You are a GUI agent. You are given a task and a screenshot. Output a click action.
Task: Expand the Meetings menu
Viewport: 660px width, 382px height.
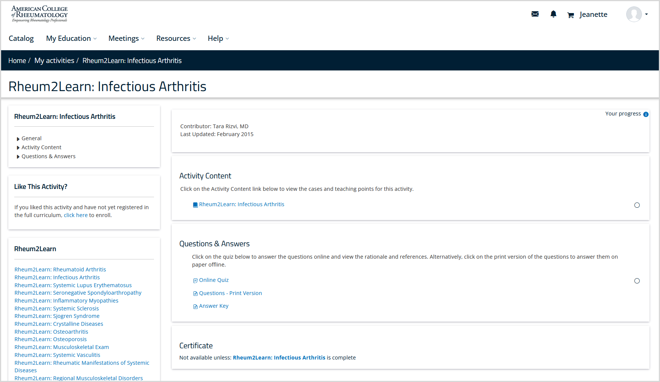(126, 38)
